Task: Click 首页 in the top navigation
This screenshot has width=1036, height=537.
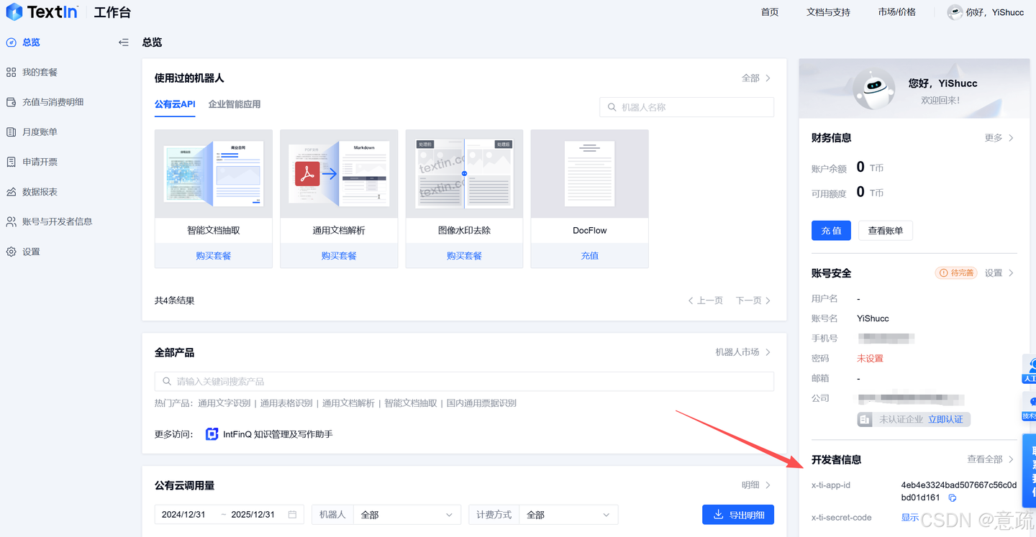Action: tap(770, 12)
